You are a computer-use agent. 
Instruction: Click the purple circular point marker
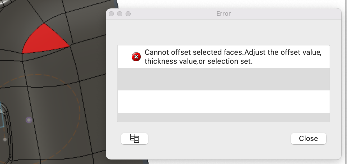(x=29, y=120)
